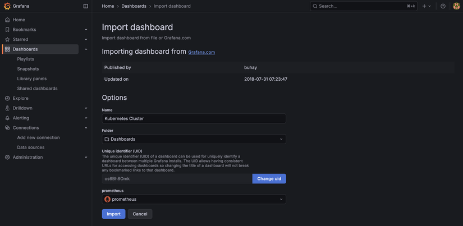Open Snapshots under Dashboards
463x226 pixels.
pos(28,69)
